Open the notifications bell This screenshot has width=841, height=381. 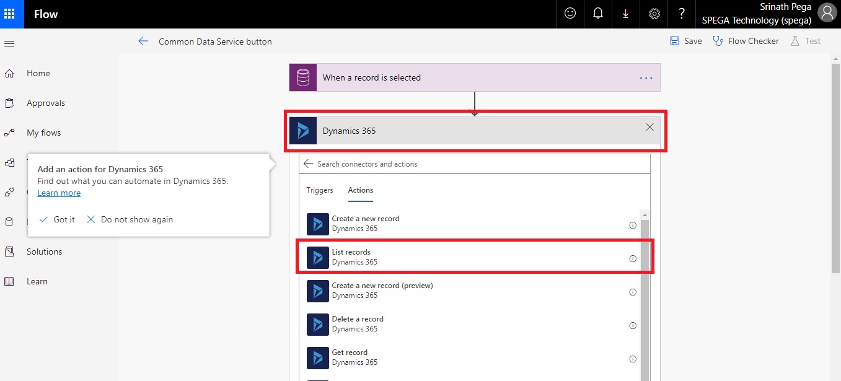point(598,14)
